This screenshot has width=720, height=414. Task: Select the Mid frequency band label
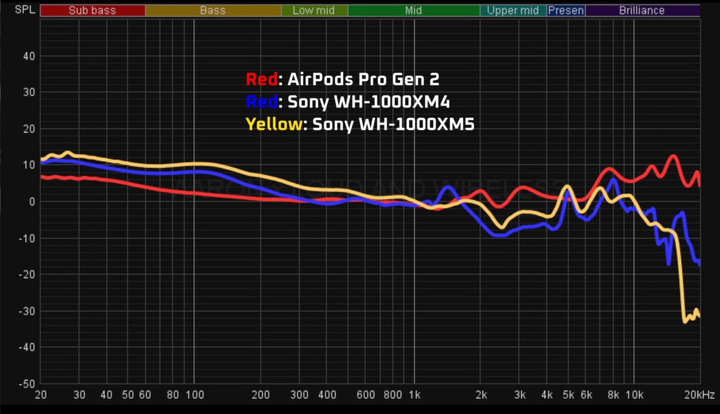413,10
